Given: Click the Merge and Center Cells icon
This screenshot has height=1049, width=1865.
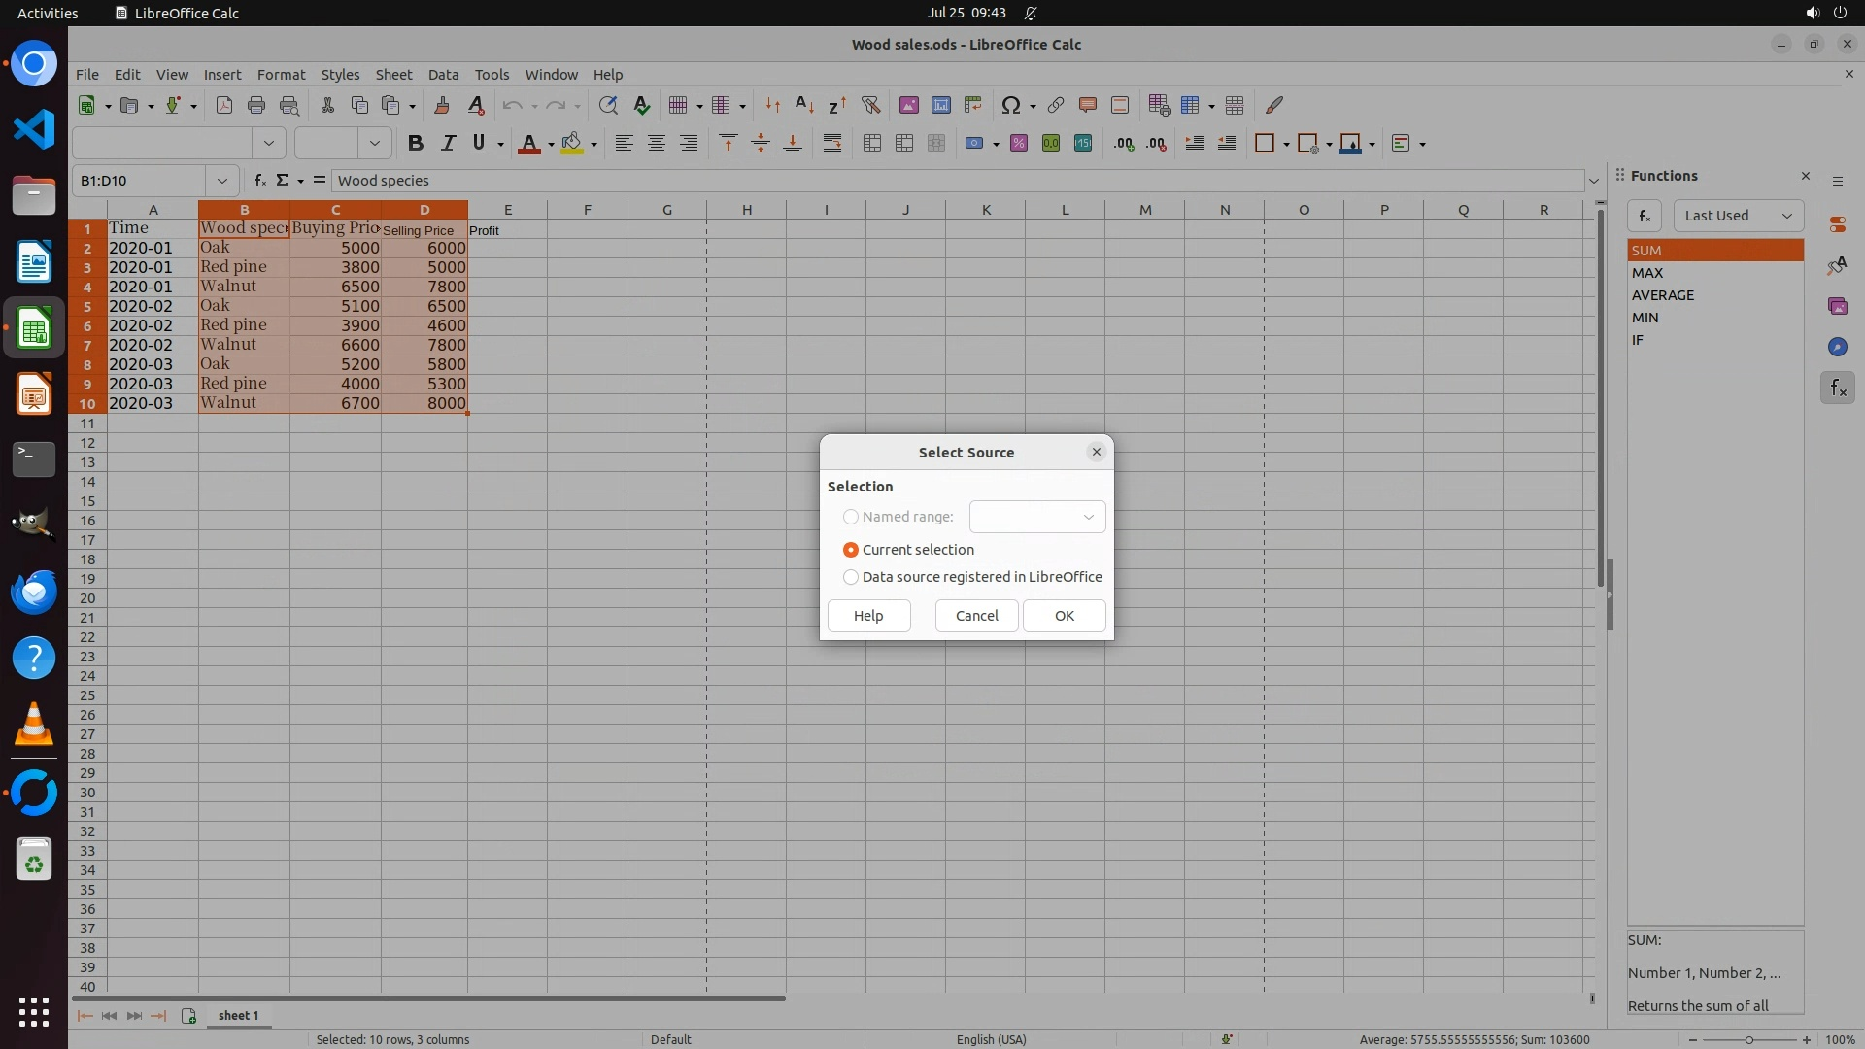Looking at the screenshot, I should 872,144.
